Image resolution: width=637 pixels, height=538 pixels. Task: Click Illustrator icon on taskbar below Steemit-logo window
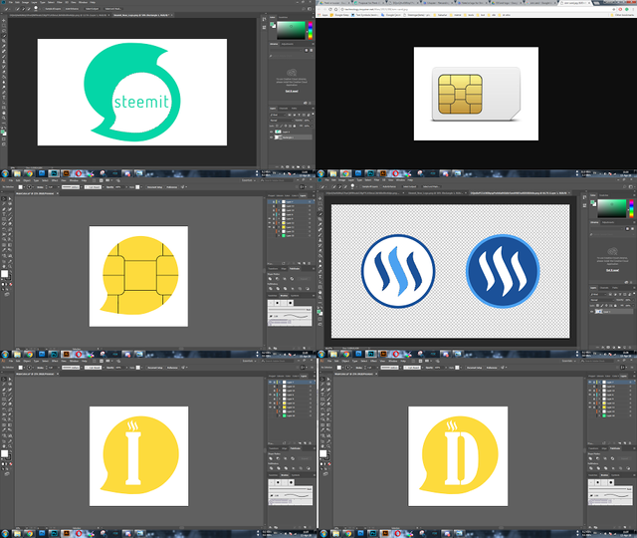66,173
